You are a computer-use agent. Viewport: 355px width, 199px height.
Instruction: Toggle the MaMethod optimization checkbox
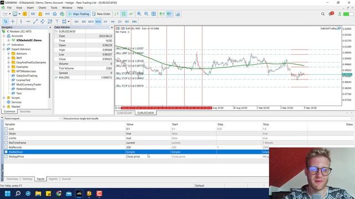tap(6, 152)
